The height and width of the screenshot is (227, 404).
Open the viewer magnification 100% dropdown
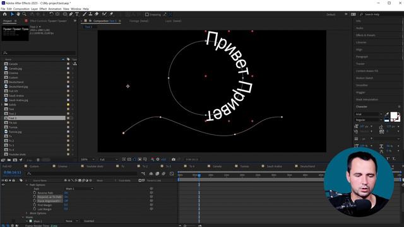click(88, 160)
